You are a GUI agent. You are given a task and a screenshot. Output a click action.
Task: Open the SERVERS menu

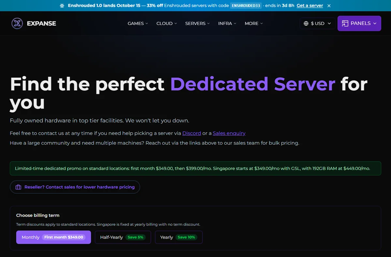(197, 23)
